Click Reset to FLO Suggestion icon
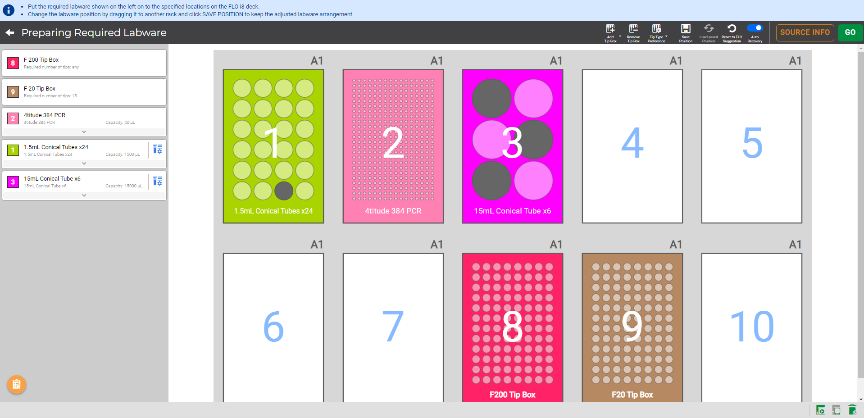Image resolution: width=864 pixels, height=418 pixels. click(732, 29)
